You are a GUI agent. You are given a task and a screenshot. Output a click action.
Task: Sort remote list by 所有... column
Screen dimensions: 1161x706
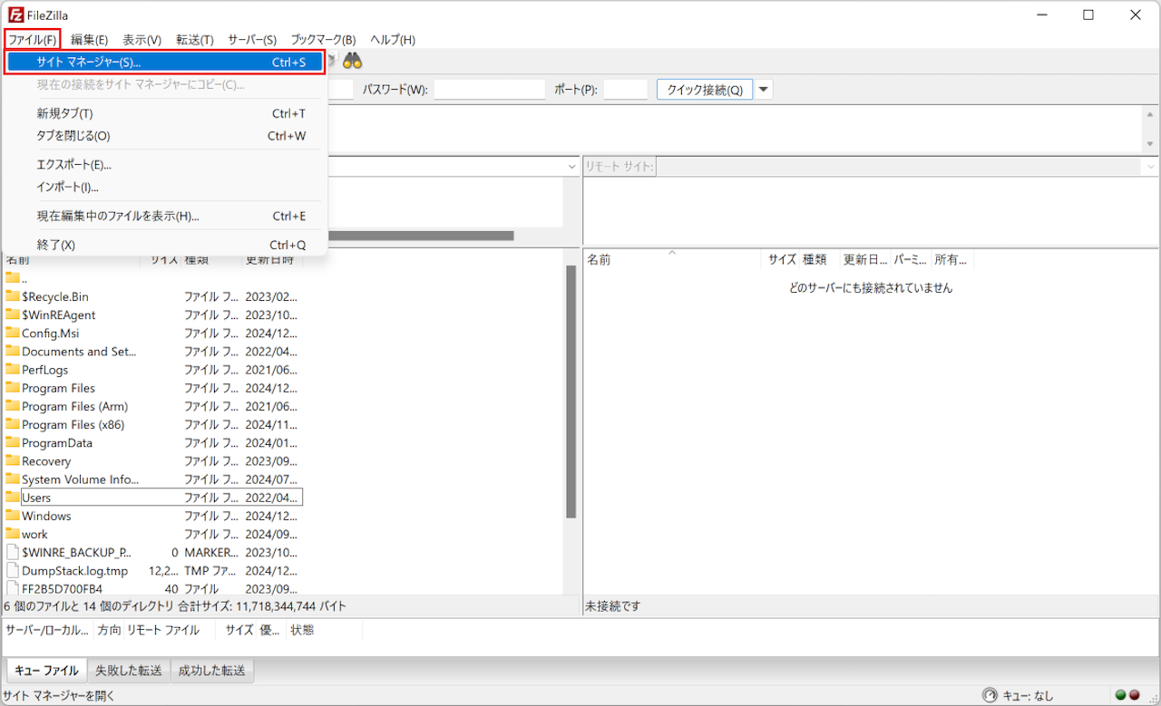coord(952,259)
